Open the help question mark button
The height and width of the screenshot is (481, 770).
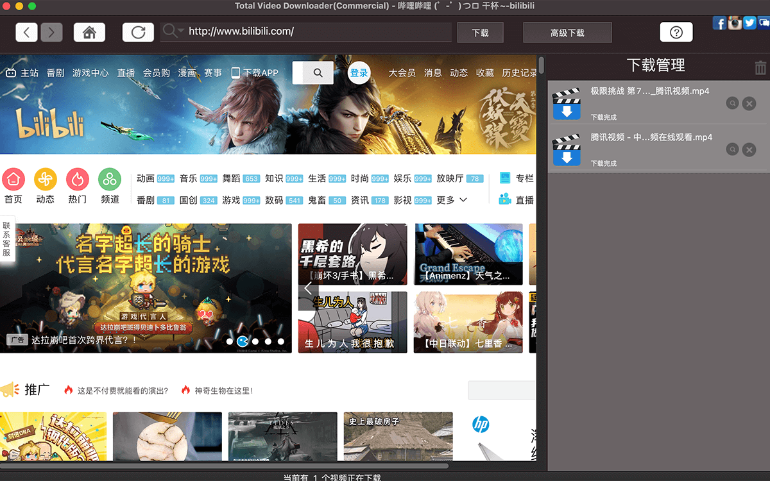[676, 32]
